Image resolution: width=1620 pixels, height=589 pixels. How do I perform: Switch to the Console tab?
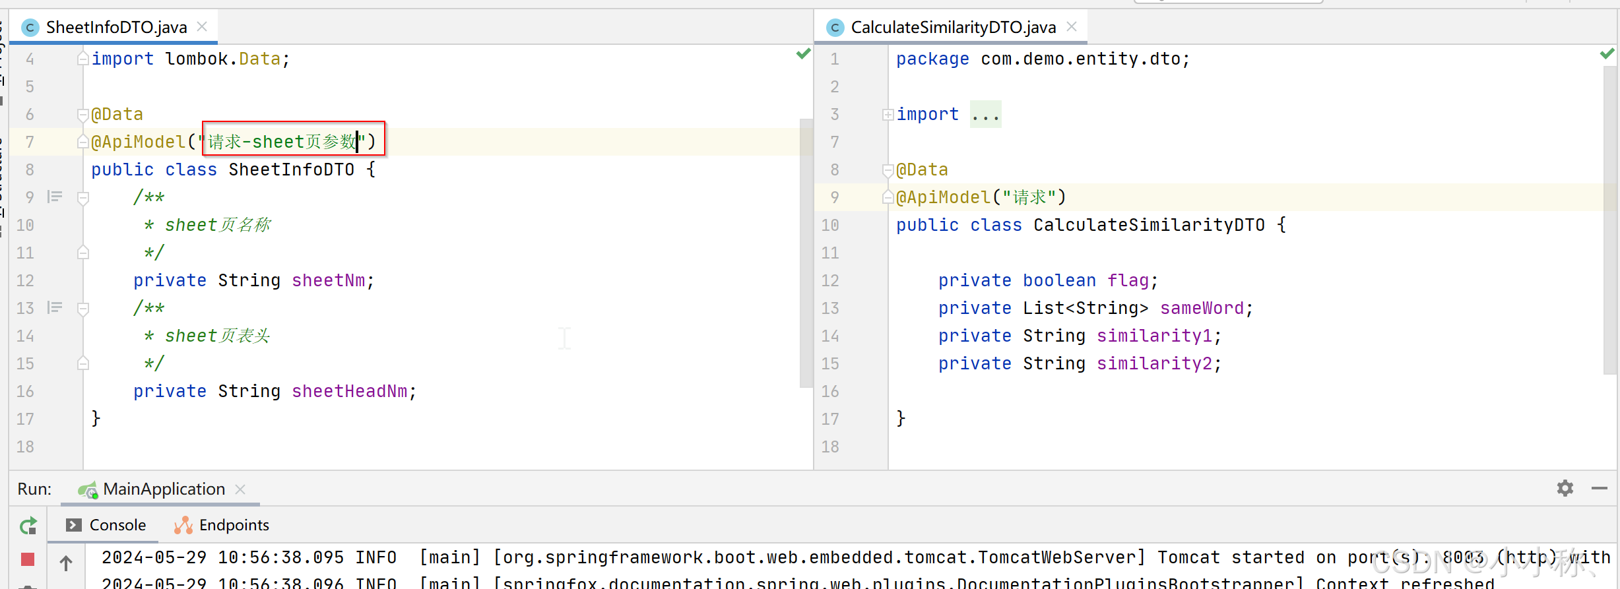pyautogui.click(x=117, y=525)
